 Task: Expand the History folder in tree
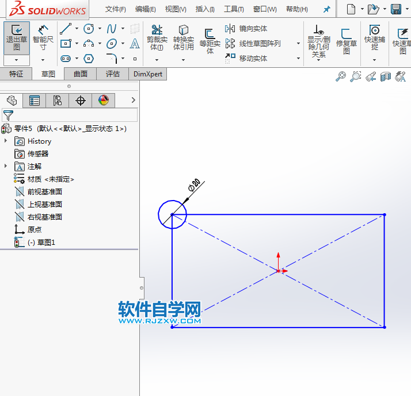tap(6, 141)
